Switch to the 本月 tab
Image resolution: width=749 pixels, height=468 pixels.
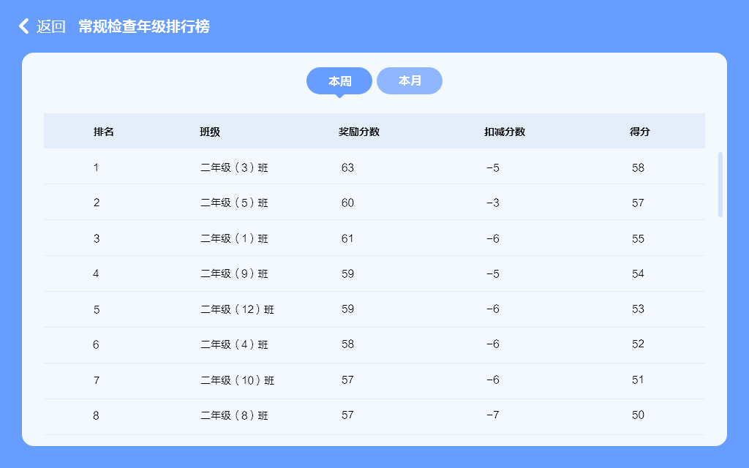[x=410, y=80]
